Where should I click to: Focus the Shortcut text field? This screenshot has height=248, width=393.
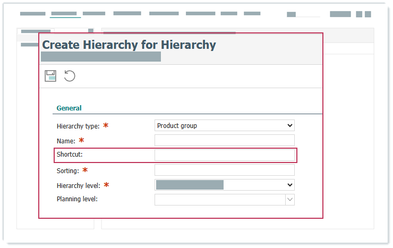tap(224, 155)
